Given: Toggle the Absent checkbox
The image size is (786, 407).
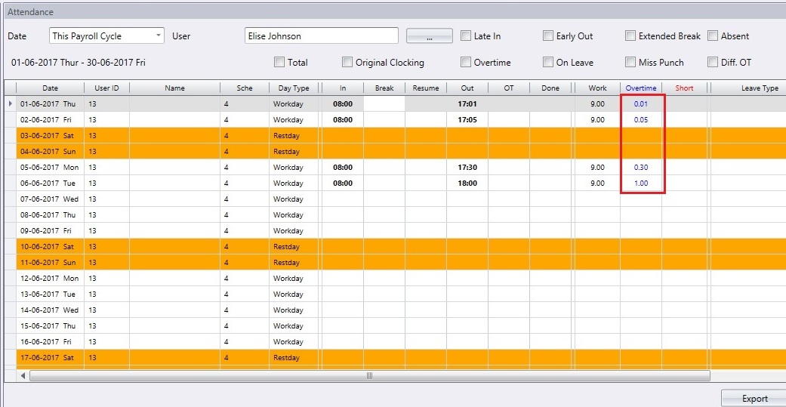Looking at the screenshot, I should 713,36.
